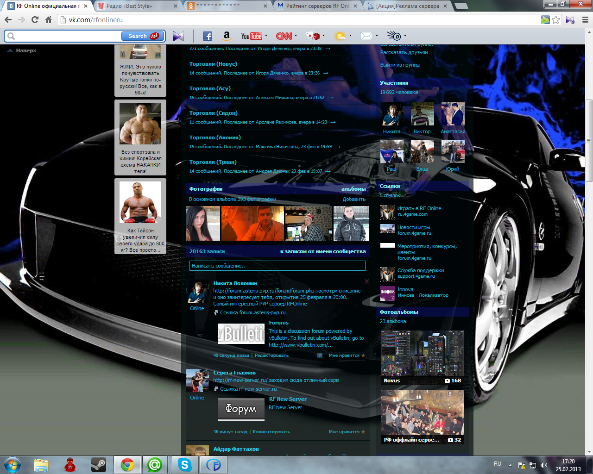Open the РФ оффлайн album thumbnail
The image size is (593, 474).
[x=422, y=417]
